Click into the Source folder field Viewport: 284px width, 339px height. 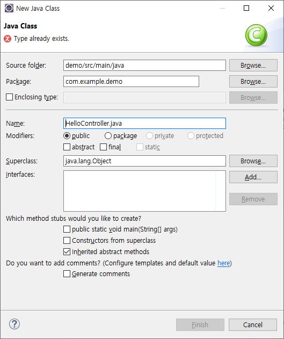[x=145, y=66]
